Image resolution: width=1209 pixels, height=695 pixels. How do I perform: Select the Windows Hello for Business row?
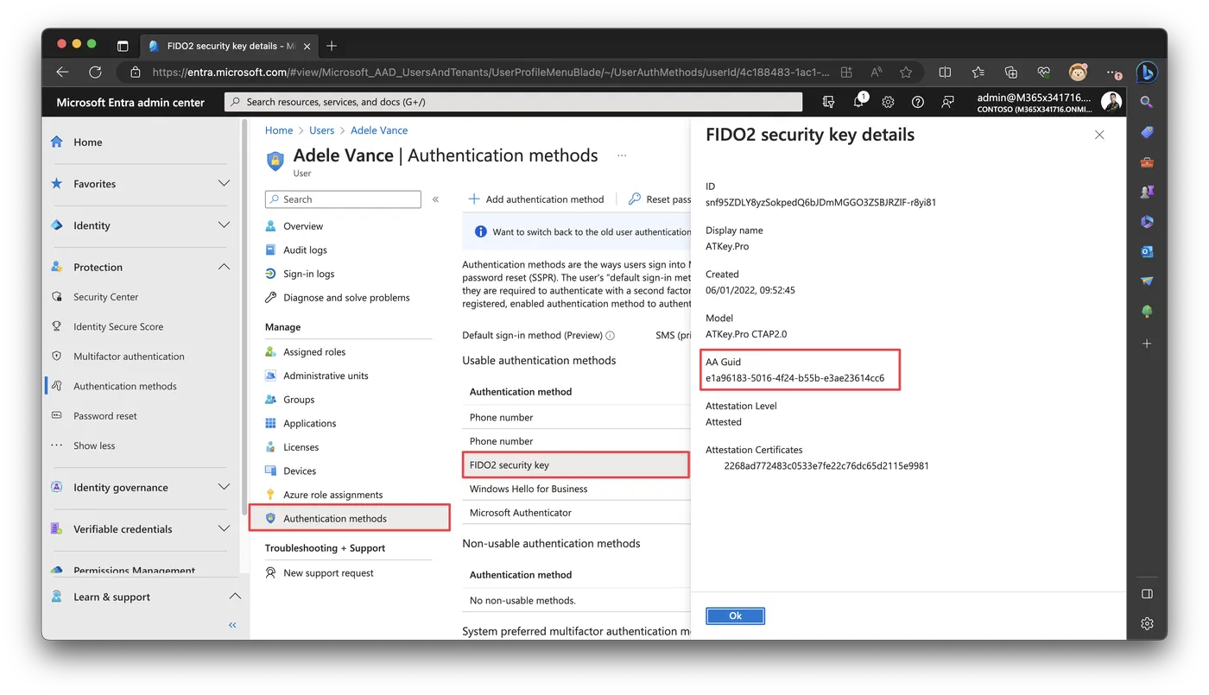coord(576,489)
